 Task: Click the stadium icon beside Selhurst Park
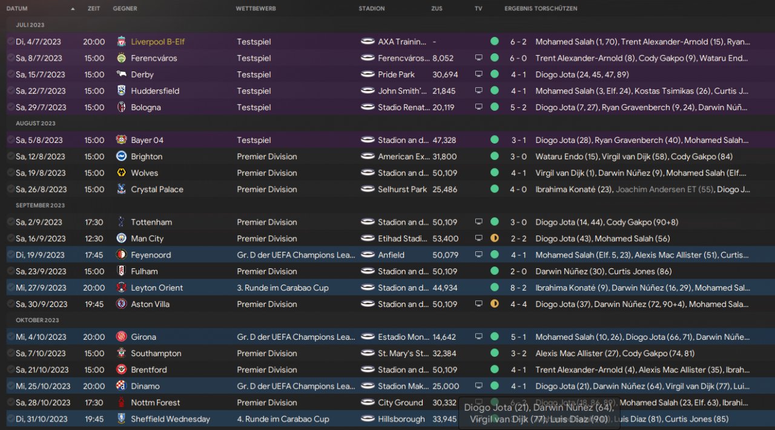(367, 189)
